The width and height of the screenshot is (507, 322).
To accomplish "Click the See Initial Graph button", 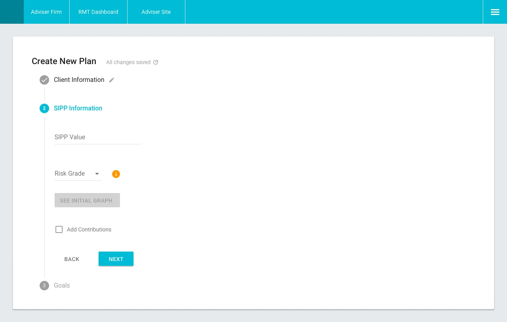I will coord(87,200).
